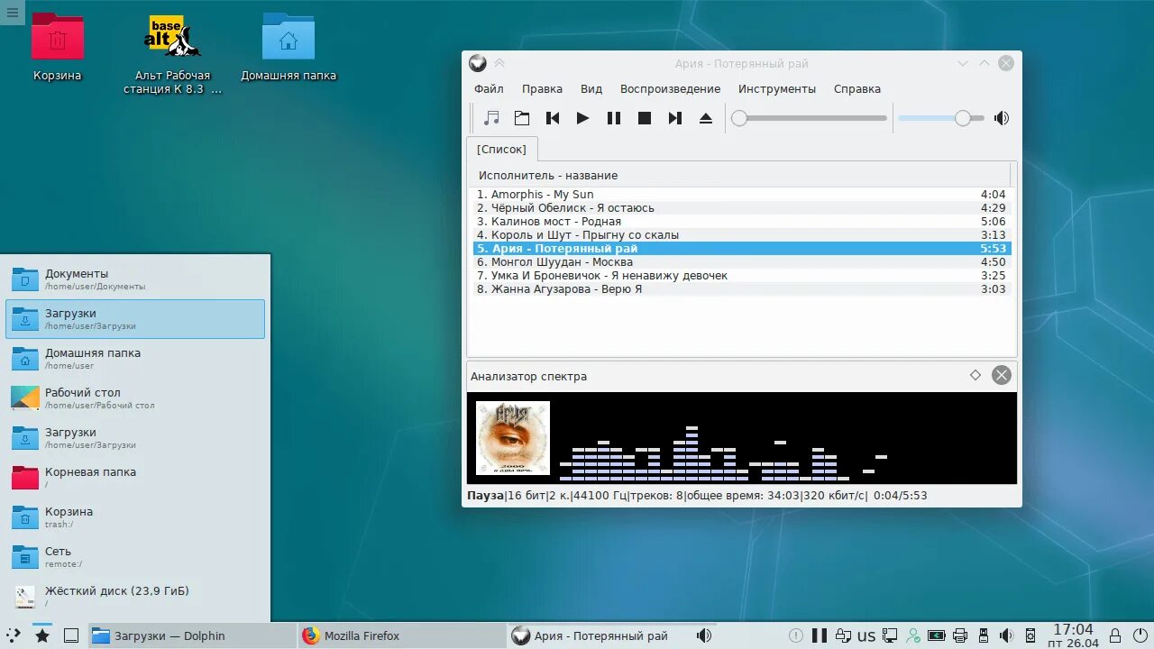Switch to Mozilla Firefox taskbar window
This screenshot has height=649, width=1154.
(401, 635)
